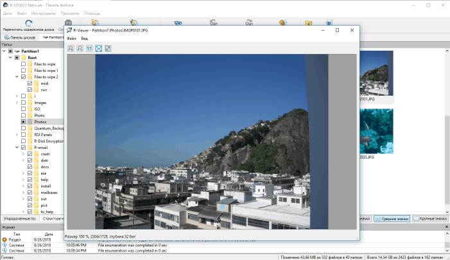Viewport: 450px width, 260px height.
Task: Select the IMGP0101.JPG mountain thumbnail
Action: coord(376,73)
